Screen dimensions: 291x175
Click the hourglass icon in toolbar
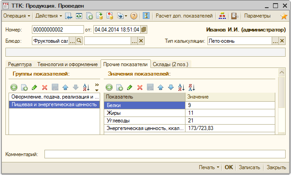(x=146, y=16)
